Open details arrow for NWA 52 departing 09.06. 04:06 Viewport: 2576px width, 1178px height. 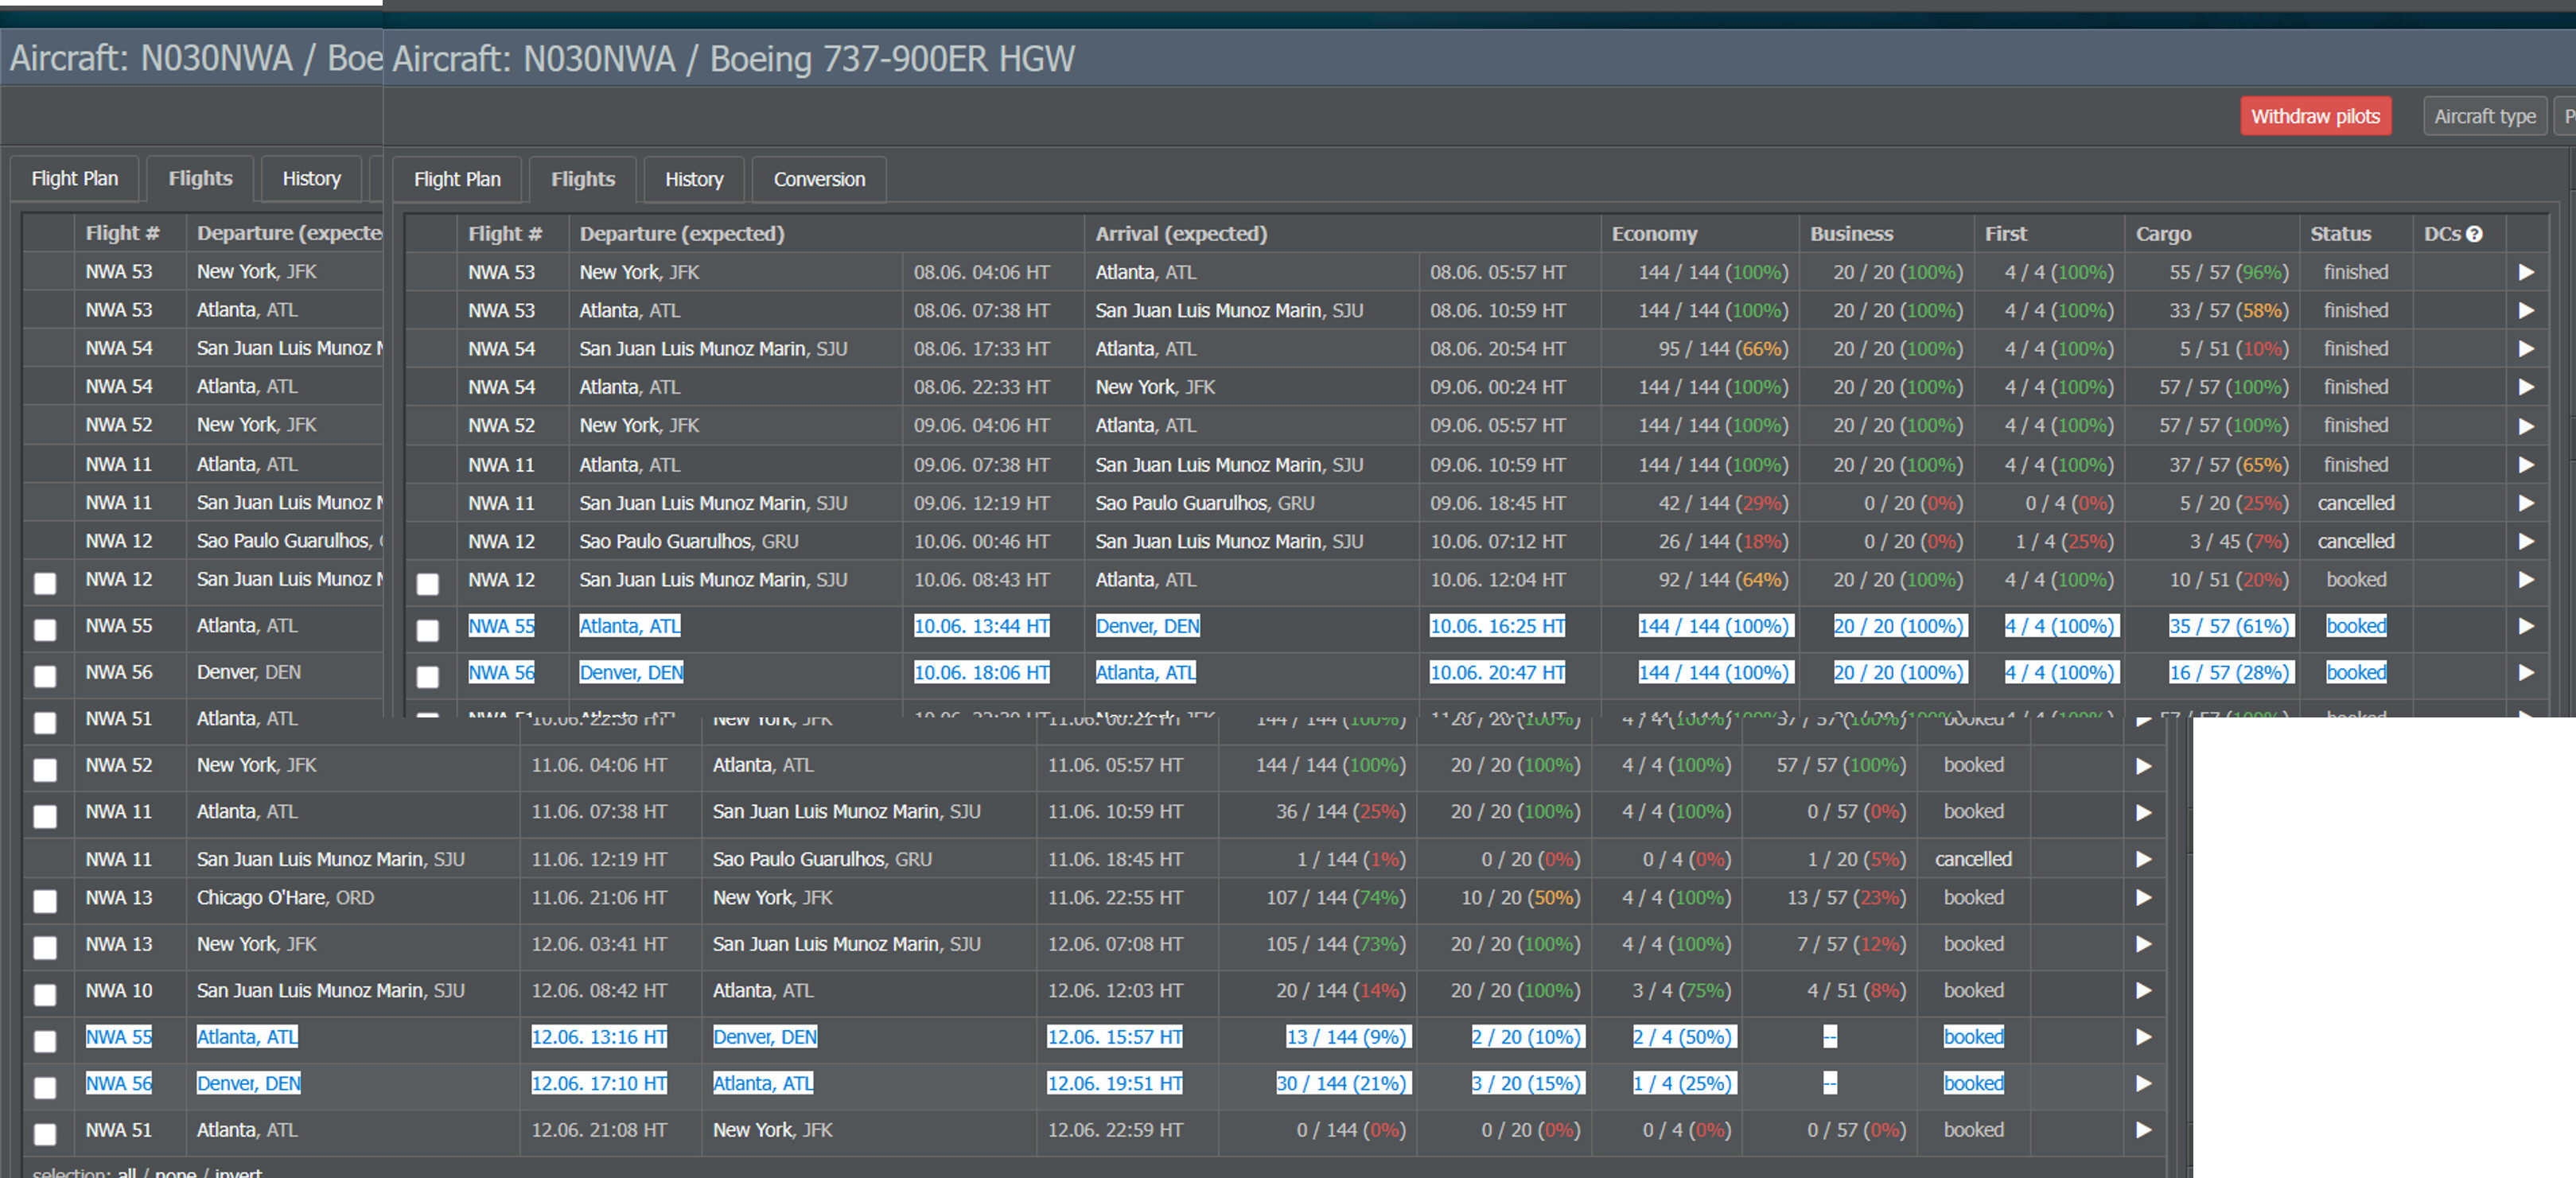pos(2526,426)
